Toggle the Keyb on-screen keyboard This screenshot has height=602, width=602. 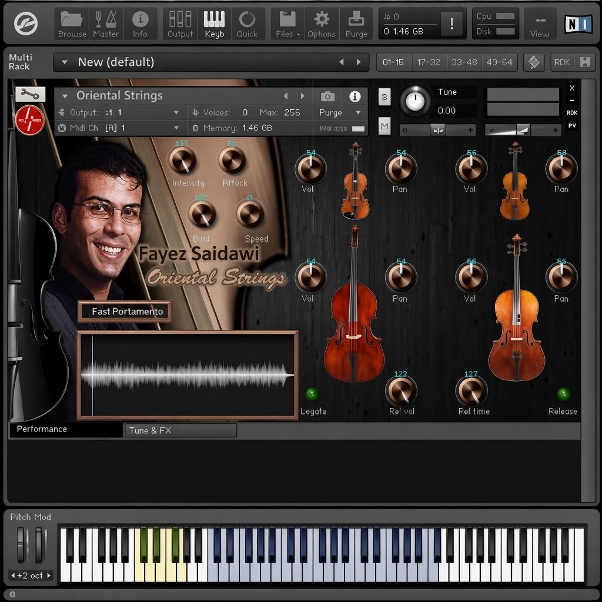[214, 24]
